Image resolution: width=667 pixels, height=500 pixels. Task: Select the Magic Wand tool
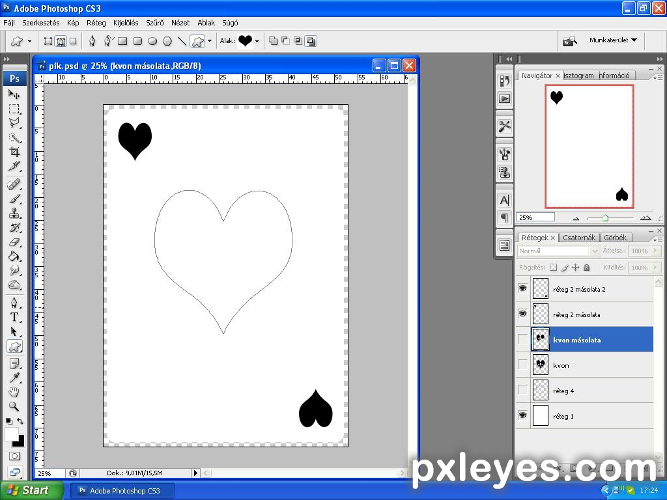tap(14, 137)
